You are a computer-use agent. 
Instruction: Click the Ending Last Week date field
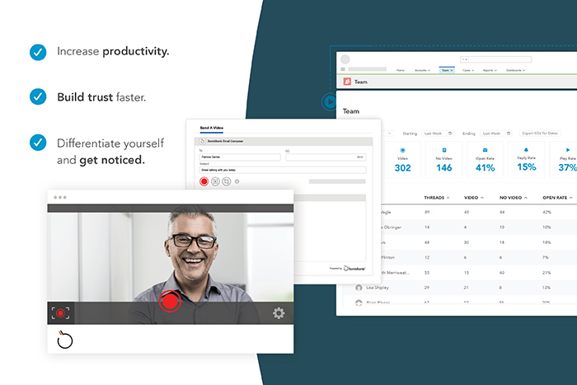[496, 134]
